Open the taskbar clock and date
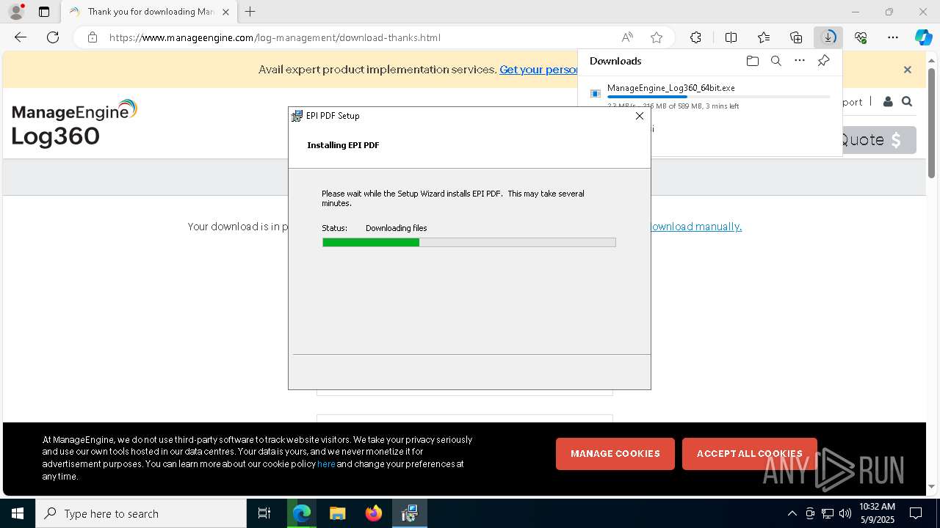The image size is (940, 528). [877, 513]
